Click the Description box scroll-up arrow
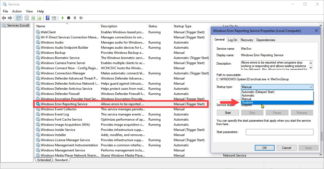 point(311,63)
